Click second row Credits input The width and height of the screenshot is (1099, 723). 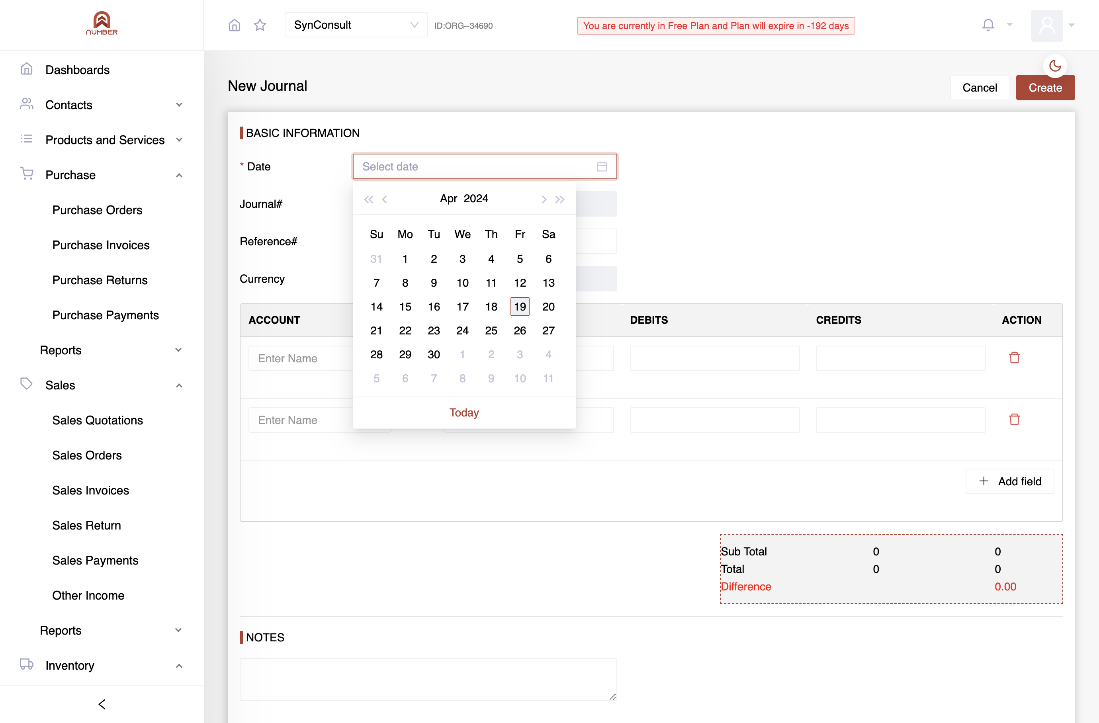(900, 420)
